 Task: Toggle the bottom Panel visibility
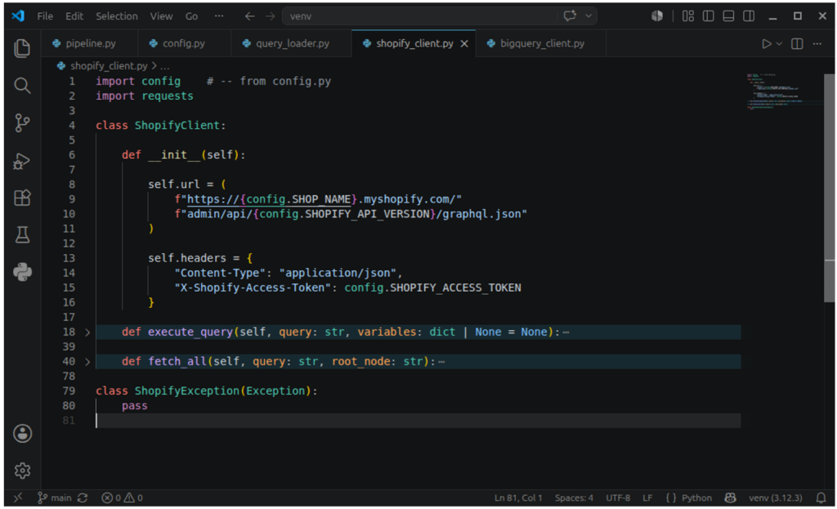click(x=728, y=16)
